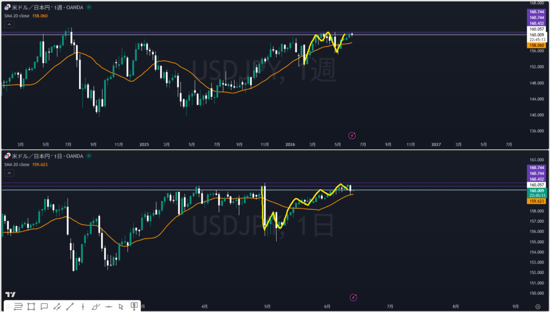Screen dimensions: 550x312
Task: Click the 136.000 level on weekly price axis
Action: tap(537, 131)
